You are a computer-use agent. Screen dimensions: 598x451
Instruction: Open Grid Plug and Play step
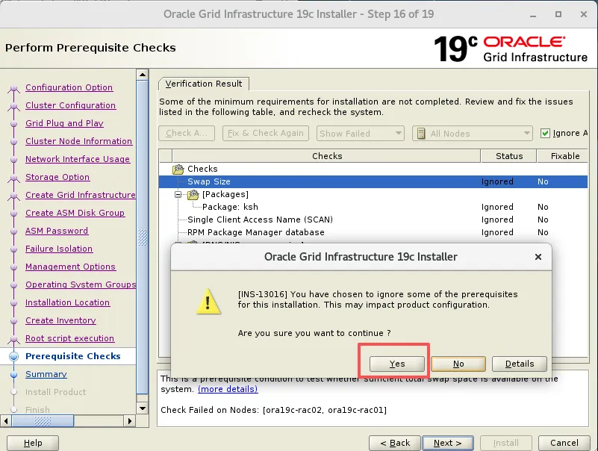tap(64, 123)
